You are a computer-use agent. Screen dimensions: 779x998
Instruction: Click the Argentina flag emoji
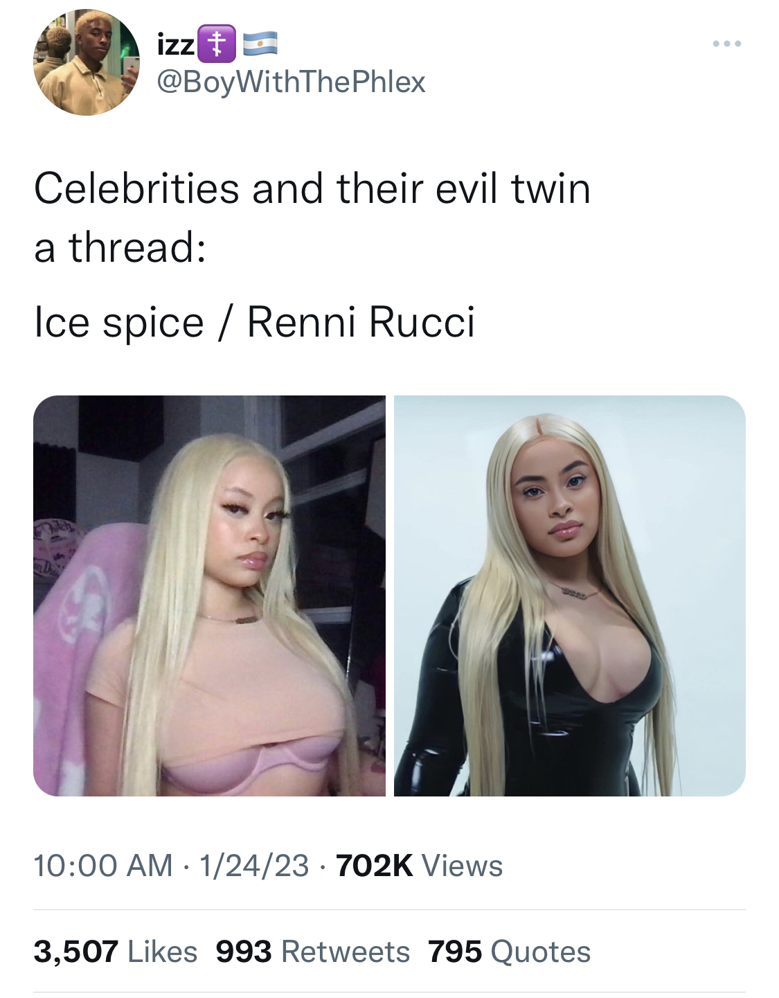(x=259, y=44)
